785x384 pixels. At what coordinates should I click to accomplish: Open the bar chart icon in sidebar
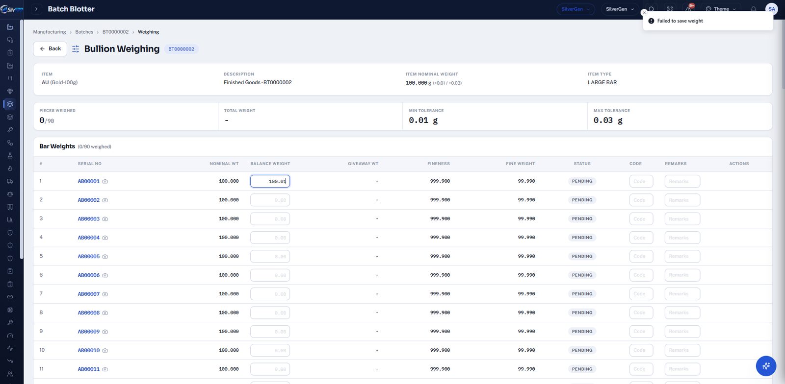[10, 220]
